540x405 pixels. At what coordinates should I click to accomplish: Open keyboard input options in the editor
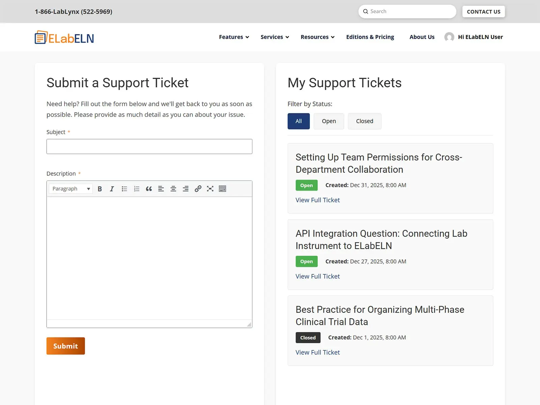222,189
